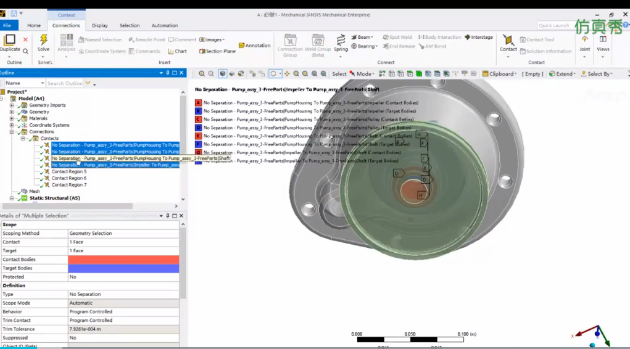
Task: Pin the Outline panel
Action: (168, 73)
